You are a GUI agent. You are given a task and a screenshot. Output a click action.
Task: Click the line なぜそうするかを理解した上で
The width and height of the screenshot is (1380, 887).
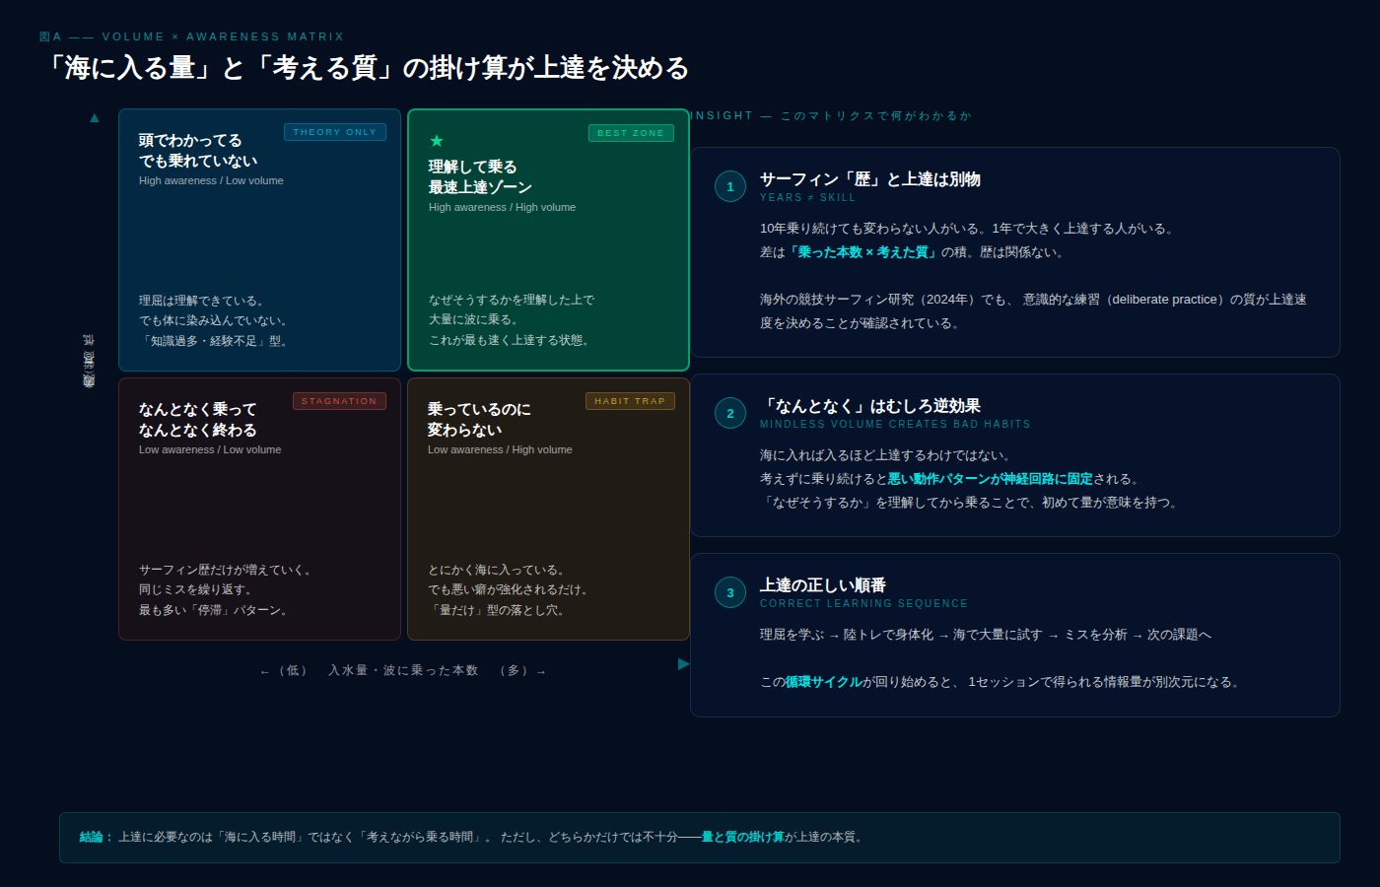pyautogui.click(x=512, y=300)
